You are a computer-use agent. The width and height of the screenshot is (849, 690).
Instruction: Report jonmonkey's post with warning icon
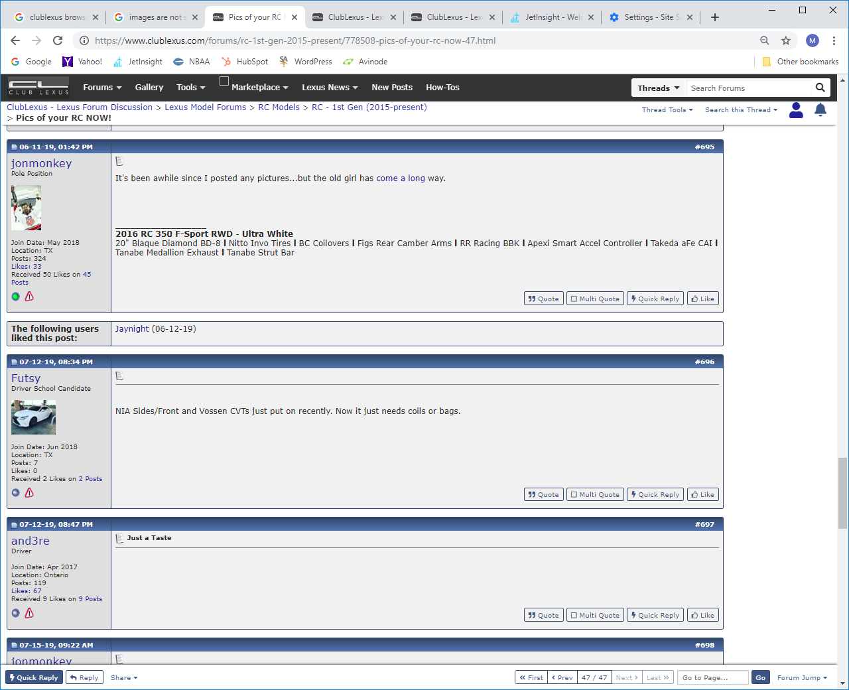point(29,297)
